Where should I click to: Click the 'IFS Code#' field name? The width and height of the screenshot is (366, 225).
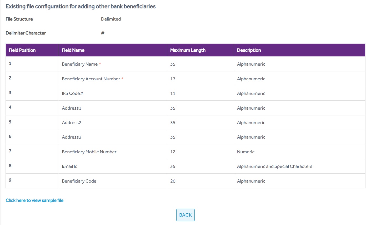(x=73, y=93)
